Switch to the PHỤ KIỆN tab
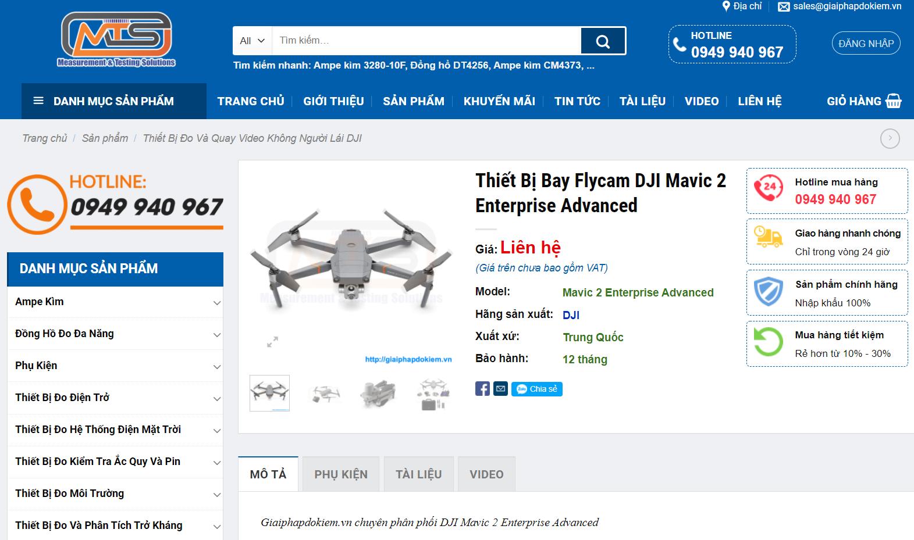Viewport: 914px width, 540px height. [341, 474]
